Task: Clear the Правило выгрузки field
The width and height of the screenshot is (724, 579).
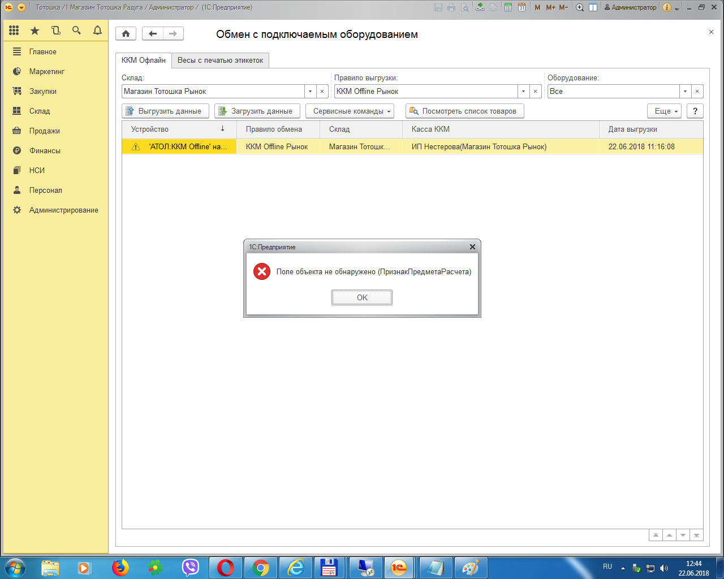Action: point(535,91)
